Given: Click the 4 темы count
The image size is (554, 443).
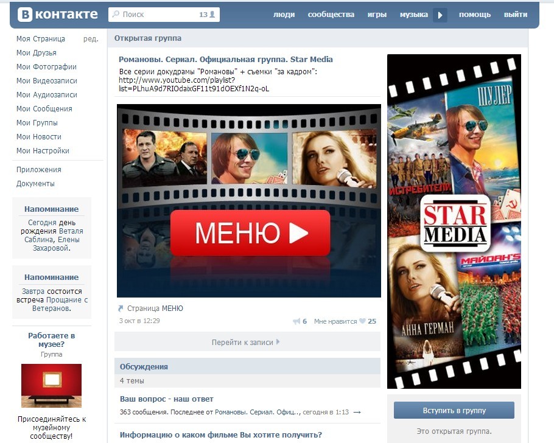Looking at the screenshot, I should [131, 381].
